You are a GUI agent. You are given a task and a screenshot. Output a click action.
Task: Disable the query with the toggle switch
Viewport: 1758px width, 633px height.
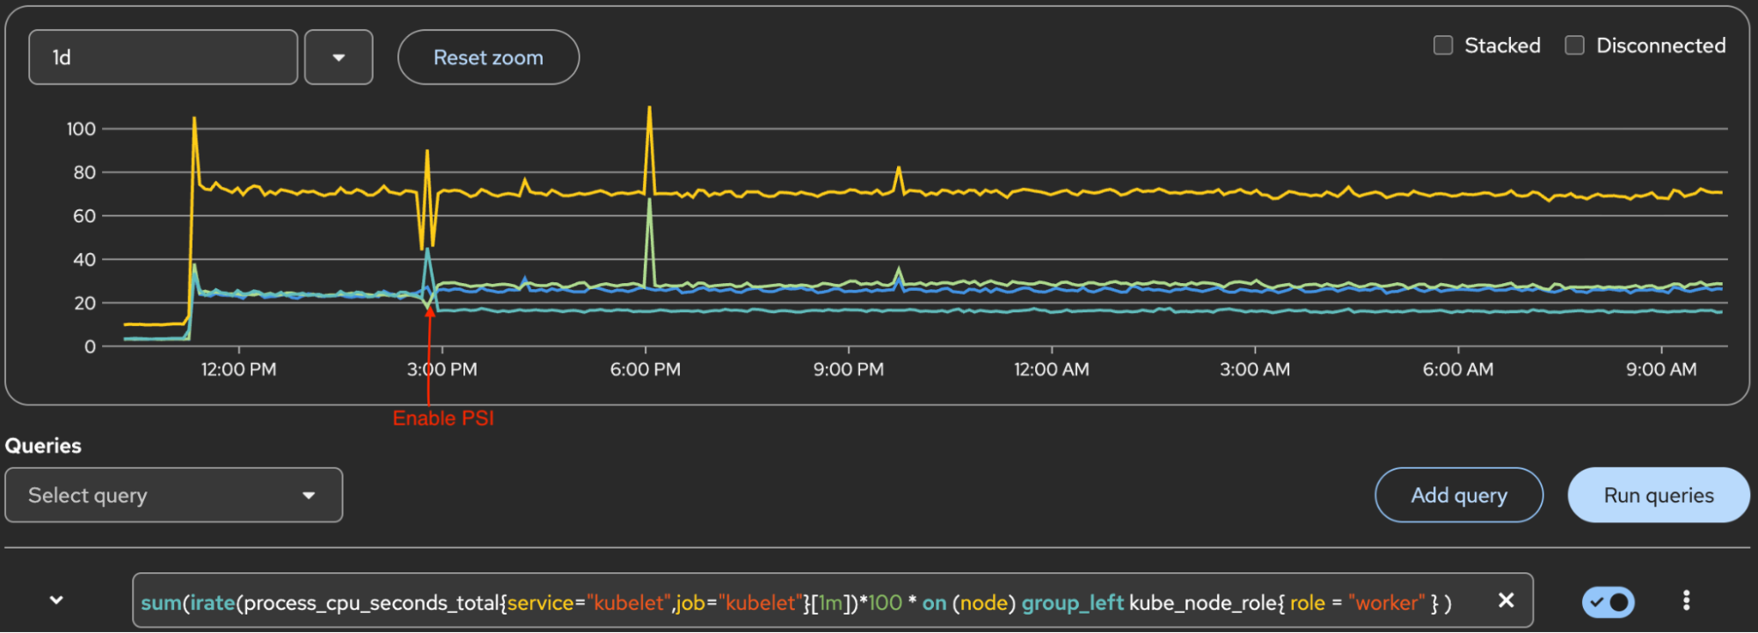[x=1608, y=602]
